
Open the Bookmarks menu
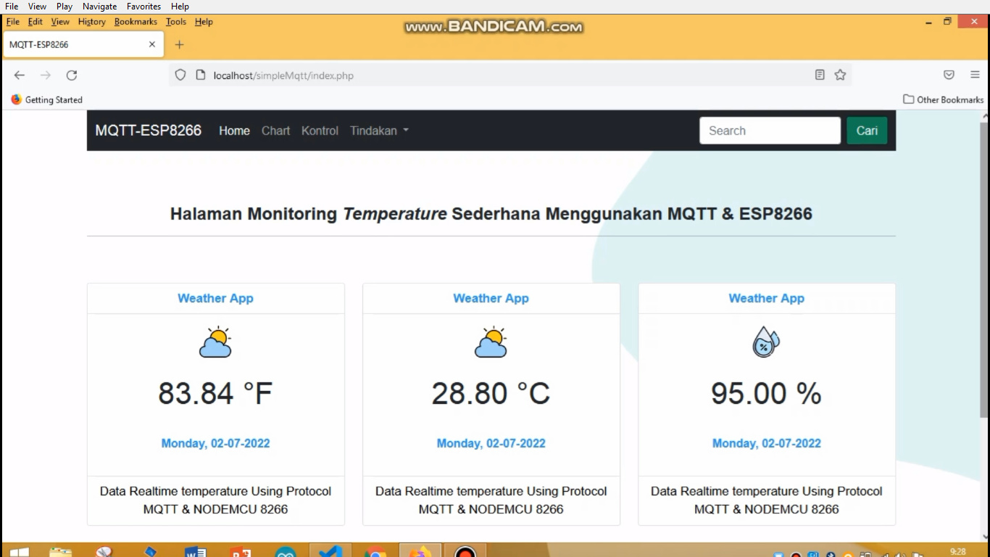tap(135, 22)
